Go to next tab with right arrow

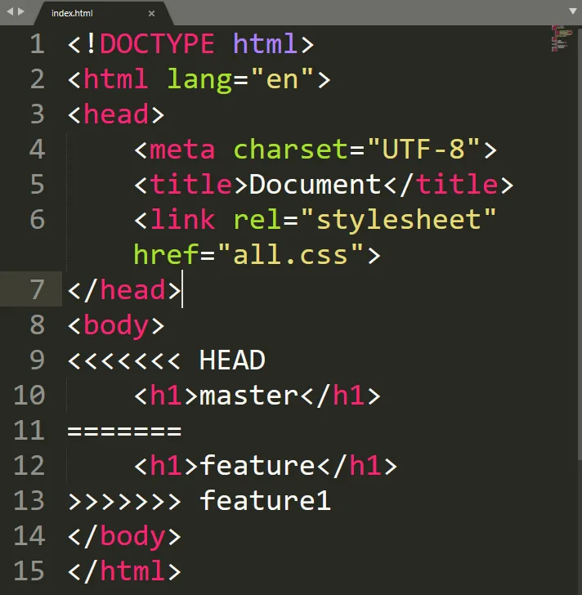[21, 11]
